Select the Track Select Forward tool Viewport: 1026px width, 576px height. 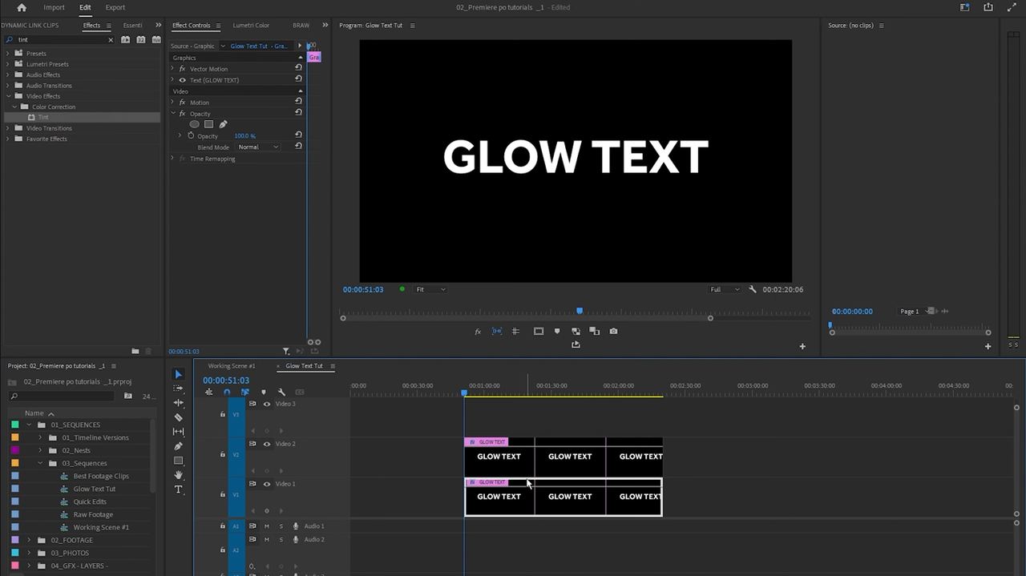coord(178,389)
